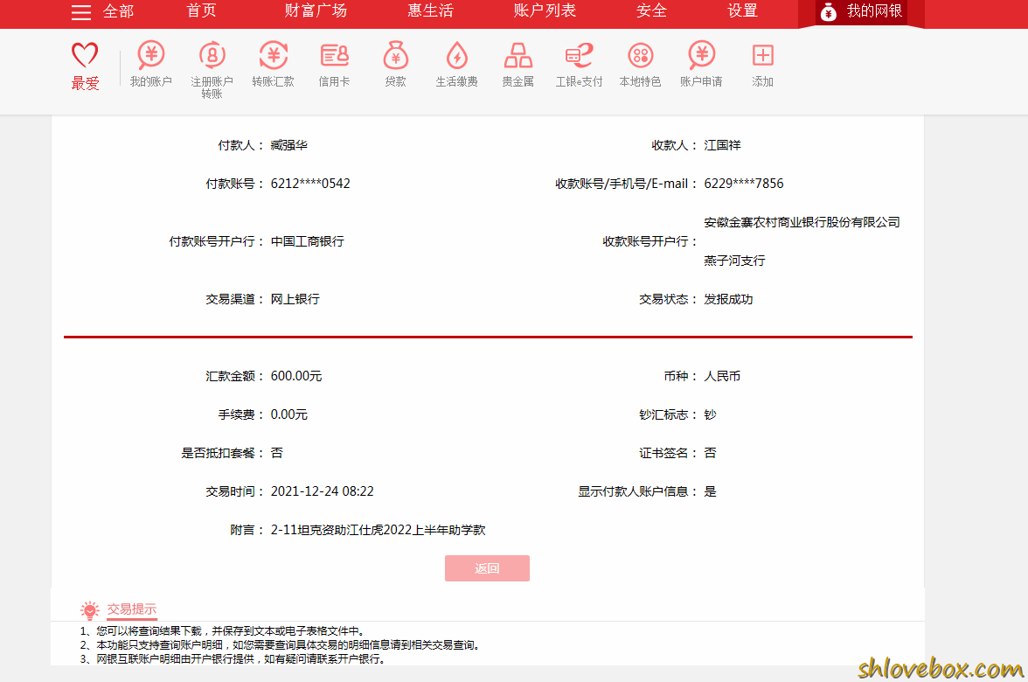Click the fee value 0.00元

(289, 414)
